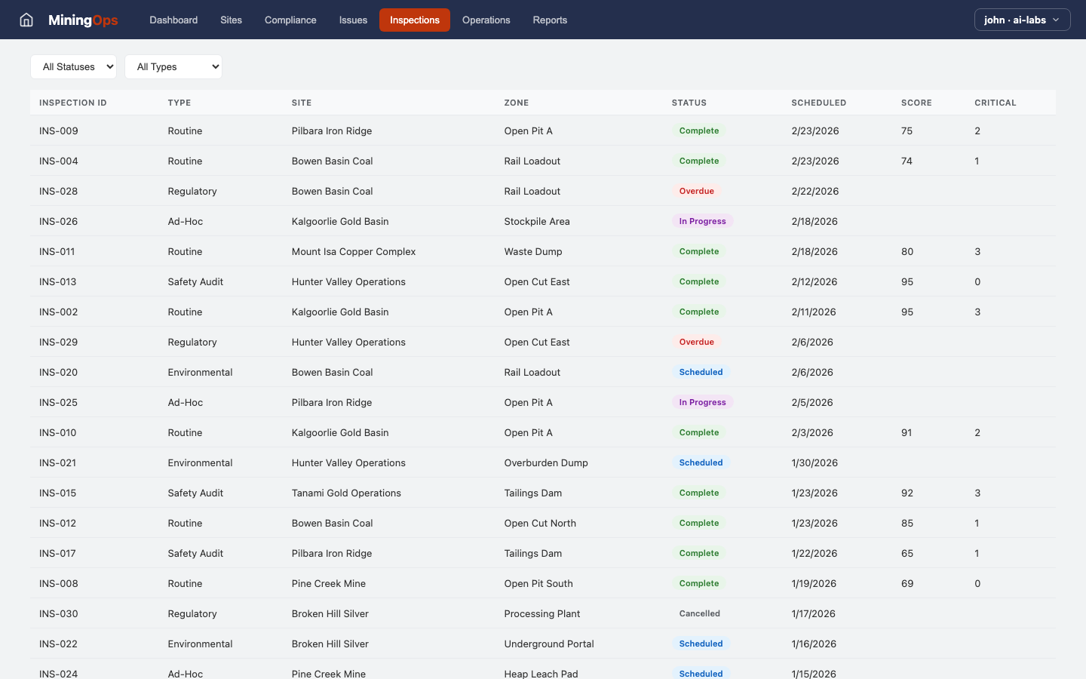Image resolution: width=1086 pixels, height=679 pixels.
Task: Click the Overdue badge on INS-028
Action: point(696,191)
